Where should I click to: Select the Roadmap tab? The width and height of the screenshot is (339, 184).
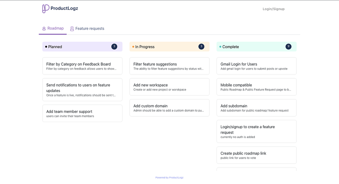point(55,29)
